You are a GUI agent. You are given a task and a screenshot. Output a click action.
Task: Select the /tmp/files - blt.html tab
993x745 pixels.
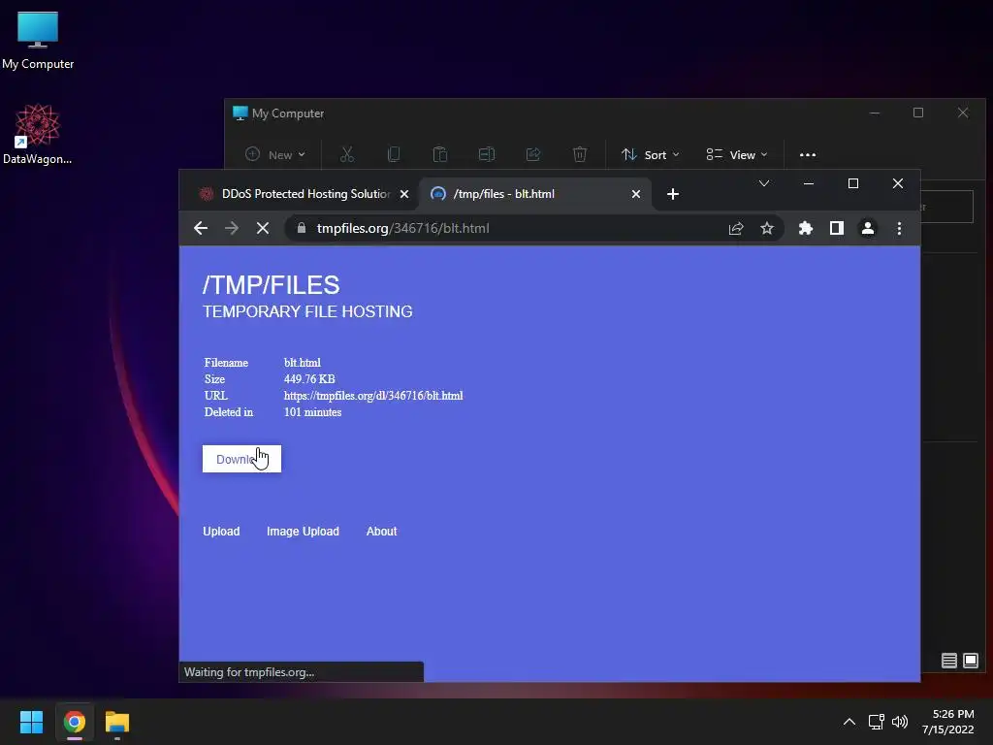click(x=533, y=194)
